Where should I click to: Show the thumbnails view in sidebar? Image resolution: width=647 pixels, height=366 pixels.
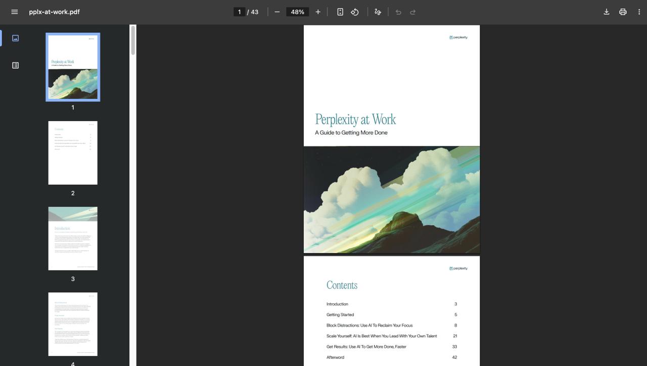(15, 38)
